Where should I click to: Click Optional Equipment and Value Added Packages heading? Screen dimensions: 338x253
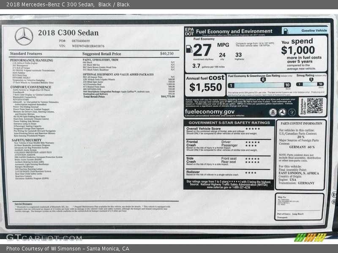(118, 75)
